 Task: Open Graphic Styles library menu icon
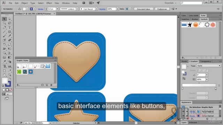click(x=18, y=85)
